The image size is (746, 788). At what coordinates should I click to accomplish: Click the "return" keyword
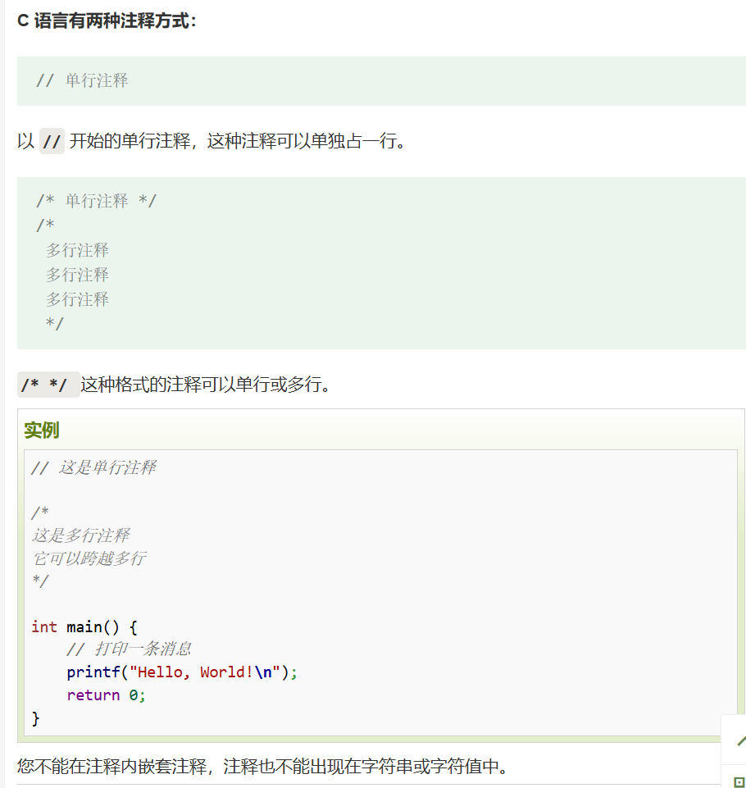pyautogui.click(x=93, y=695)
